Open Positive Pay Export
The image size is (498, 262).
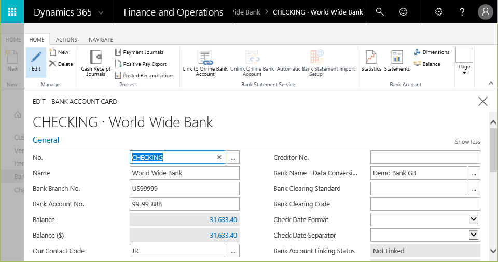click(x=141, y=64)
